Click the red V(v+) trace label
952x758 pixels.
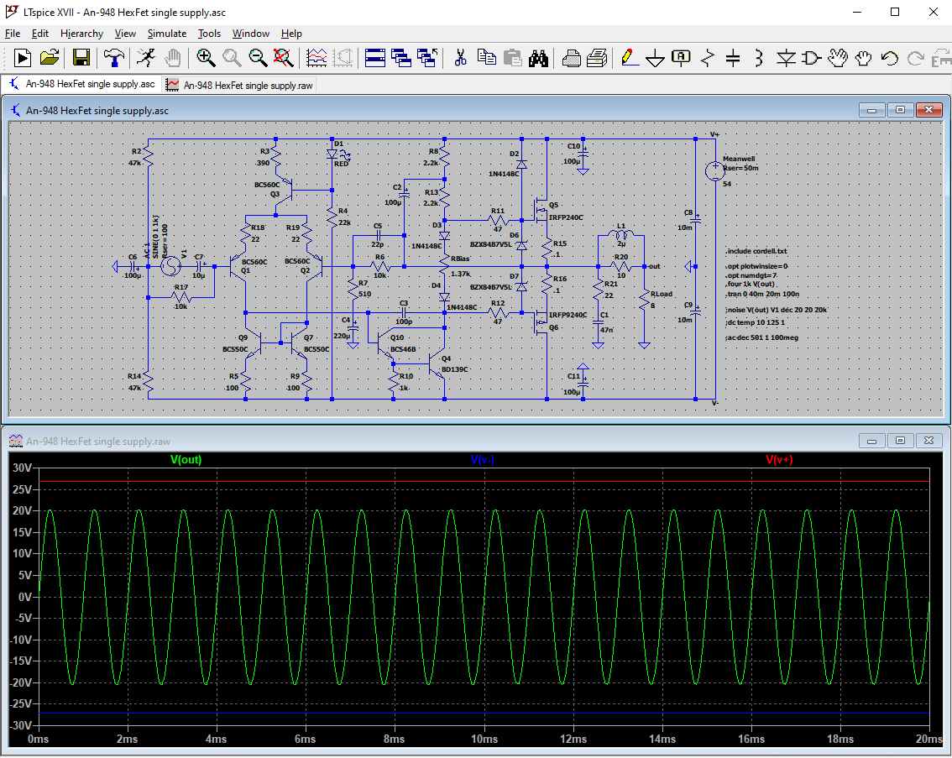pos(778,460)
